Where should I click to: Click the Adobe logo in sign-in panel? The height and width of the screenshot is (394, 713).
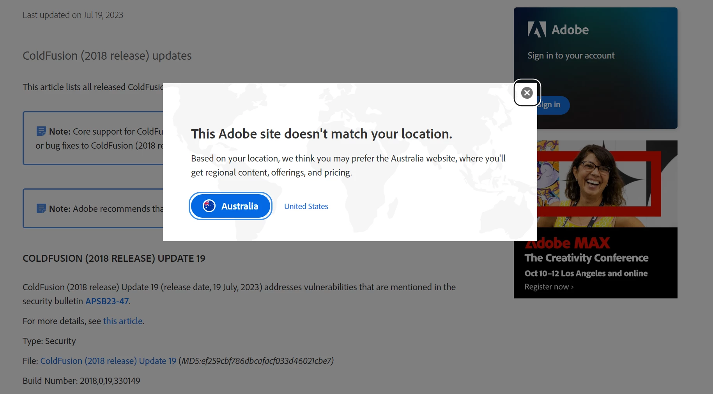[x=558, y=30]
